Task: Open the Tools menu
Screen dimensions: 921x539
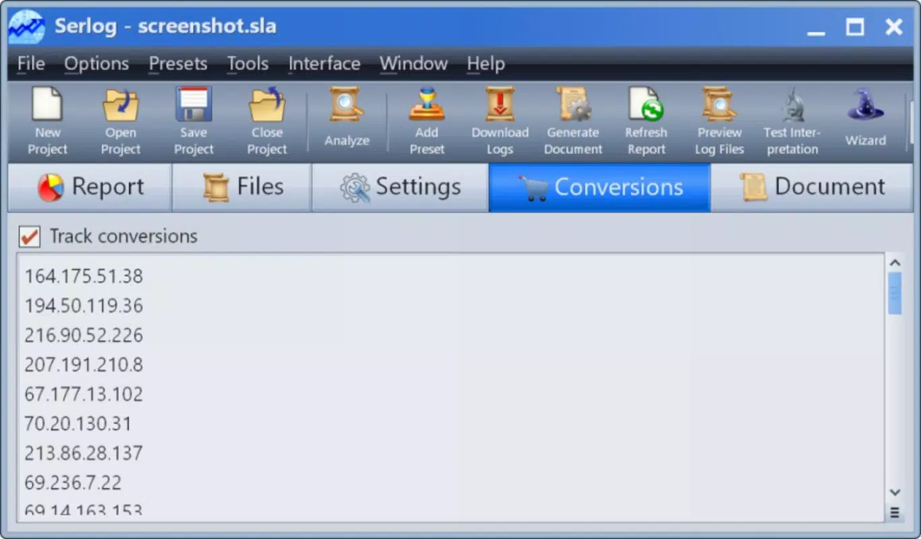Action: point(247,64)
